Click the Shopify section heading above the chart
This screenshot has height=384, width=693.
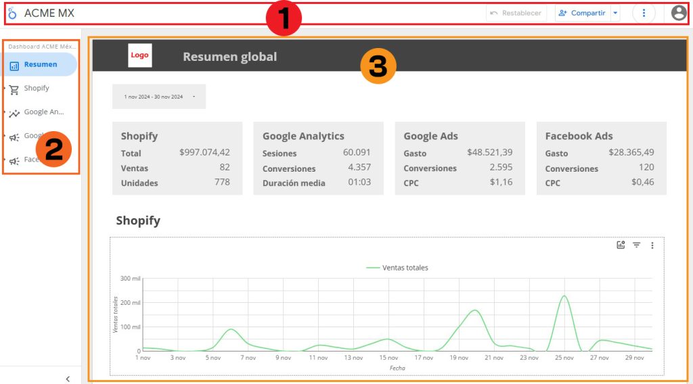point(138,220)
